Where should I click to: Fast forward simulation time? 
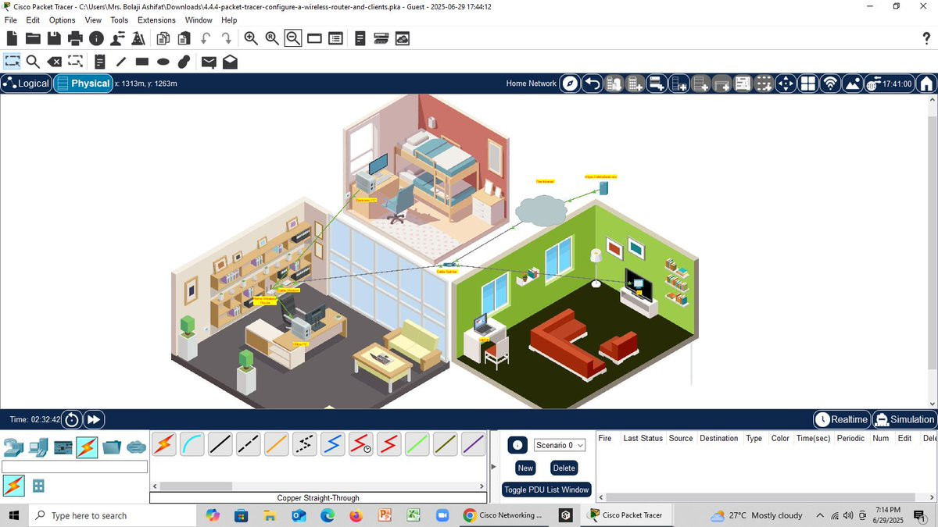point(94,419)
